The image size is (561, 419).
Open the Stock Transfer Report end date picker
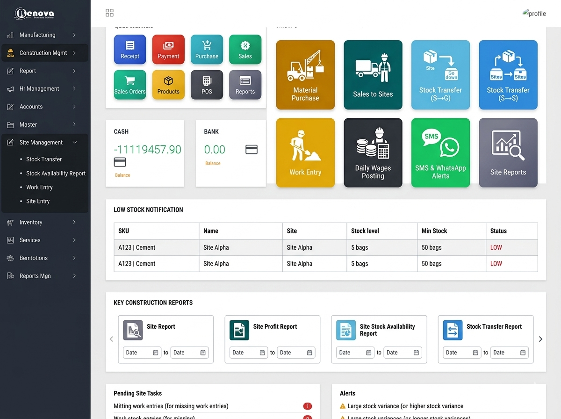(523, 353)
